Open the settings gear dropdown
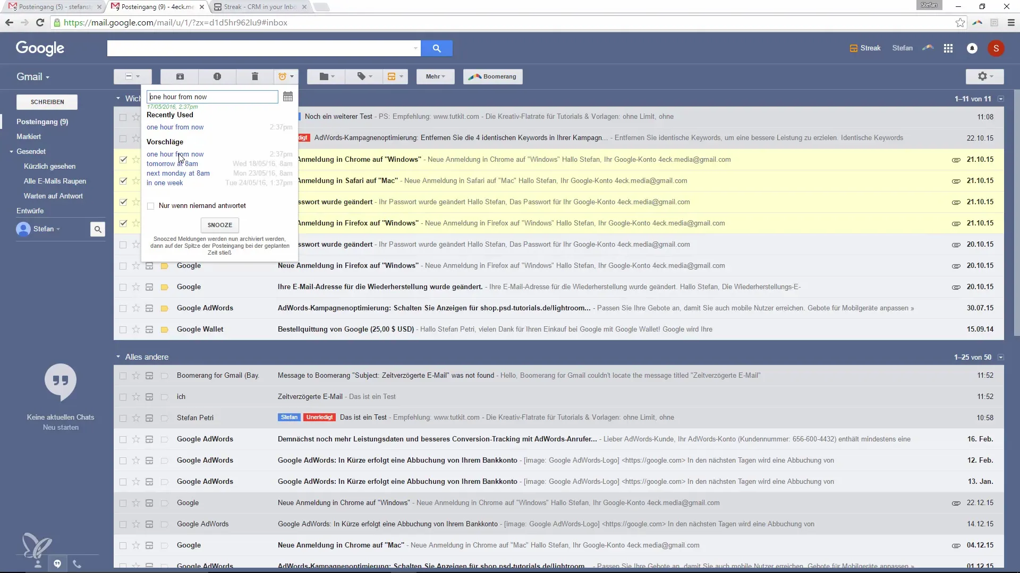Screen dimensions: 1020x573 (x=985, y=76)
